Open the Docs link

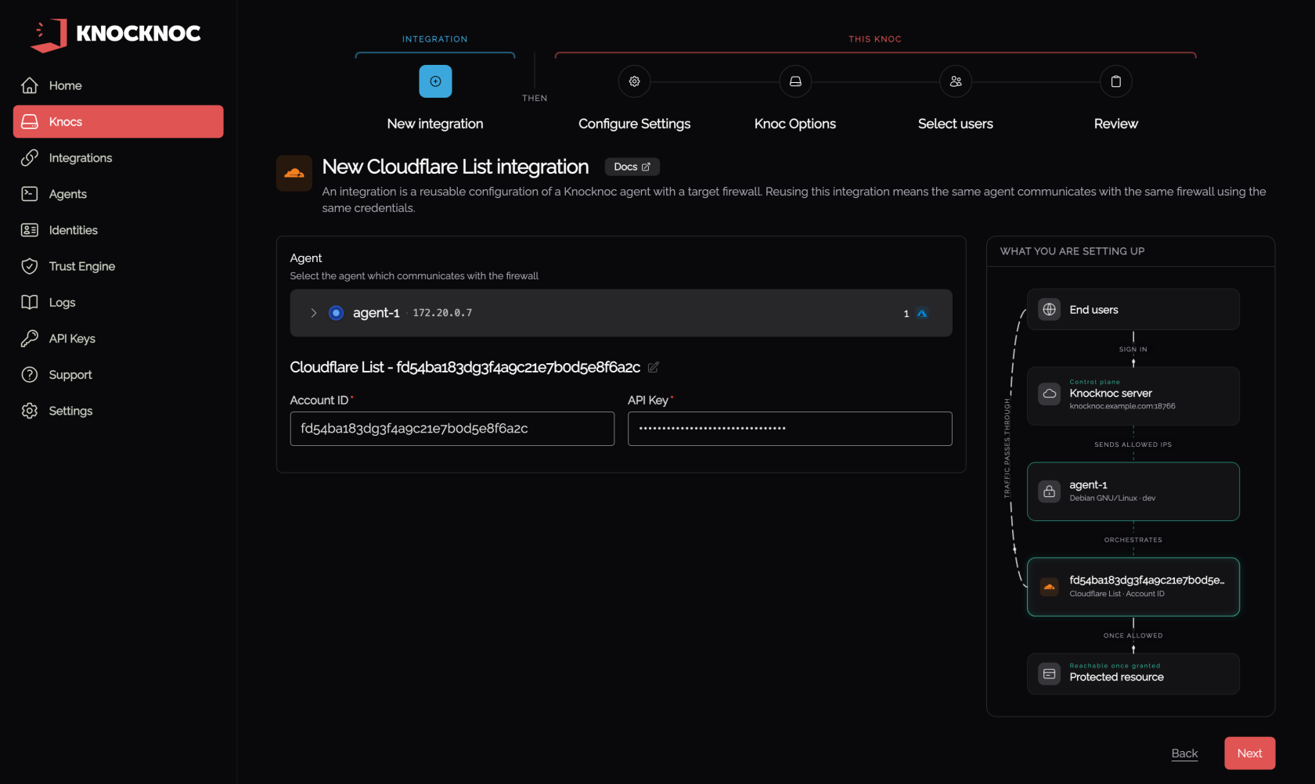pyautogui.click(x=632, y=167)
